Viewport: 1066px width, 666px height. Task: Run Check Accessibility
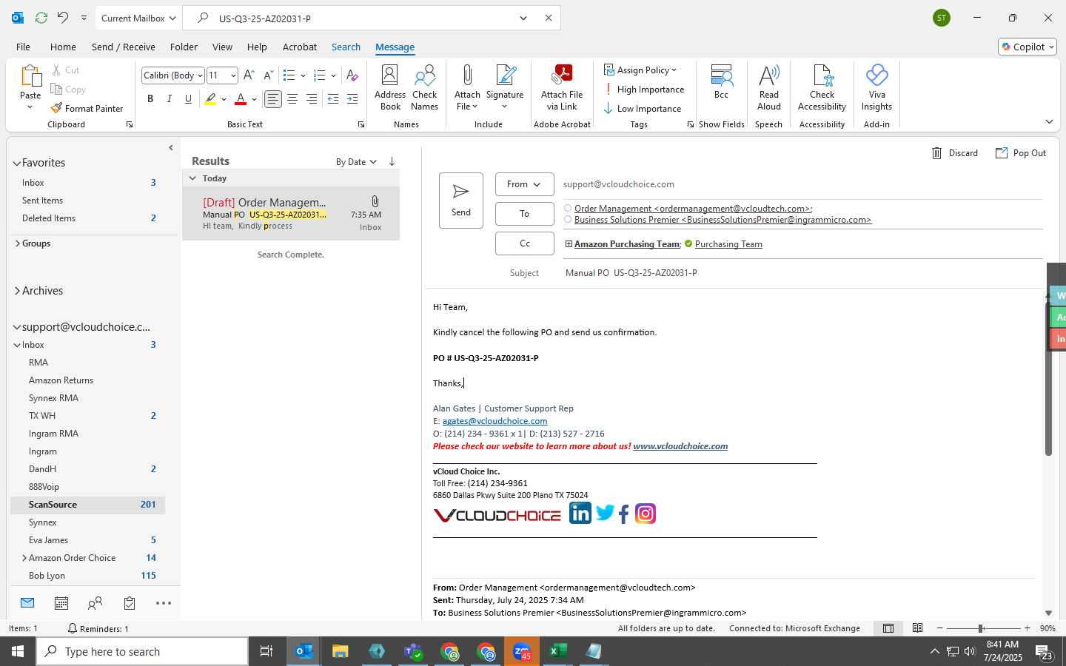click(x=822, y=87)
